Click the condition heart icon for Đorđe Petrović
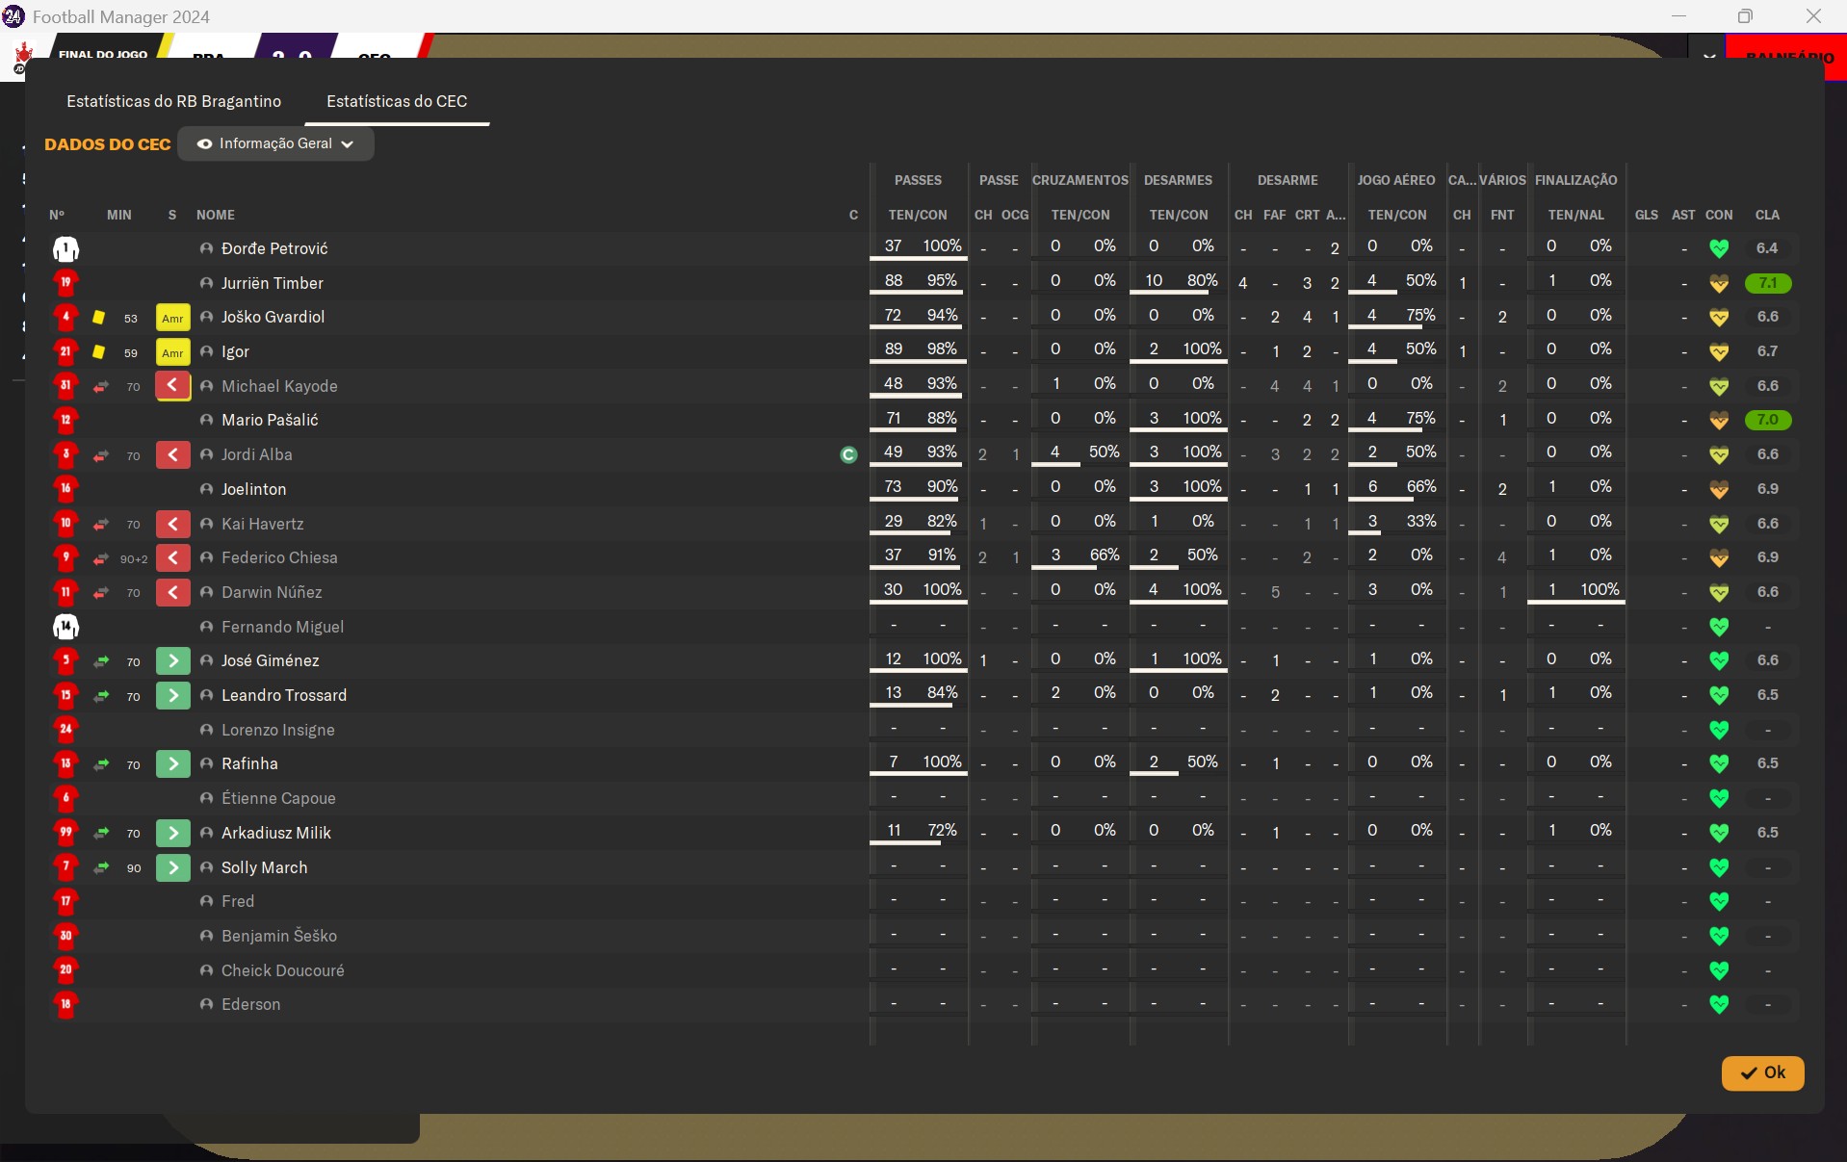 1719,249
